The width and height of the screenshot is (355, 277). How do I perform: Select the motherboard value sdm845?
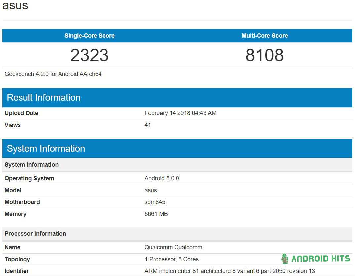155,202
